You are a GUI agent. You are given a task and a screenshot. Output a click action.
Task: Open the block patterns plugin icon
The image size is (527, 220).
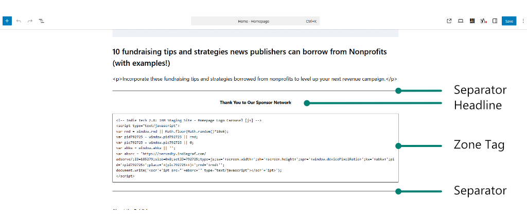[x=472, y=21]
